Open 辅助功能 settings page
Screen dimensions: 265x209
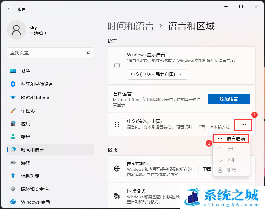51,176
